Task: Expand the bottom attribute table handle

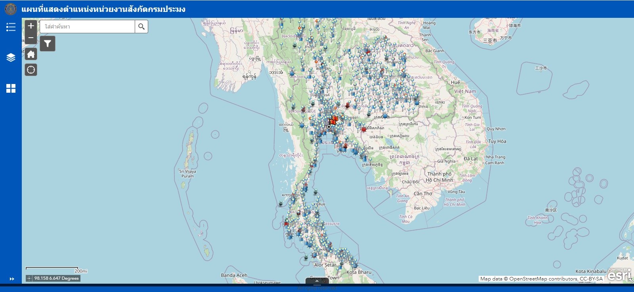Action: 317,281
